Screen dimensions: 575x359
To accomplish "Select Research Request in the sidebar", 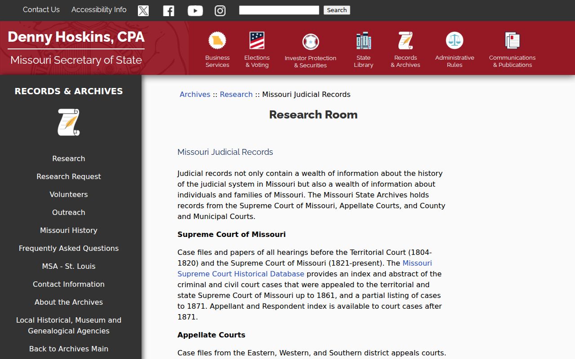I will (x=69, y=176).
